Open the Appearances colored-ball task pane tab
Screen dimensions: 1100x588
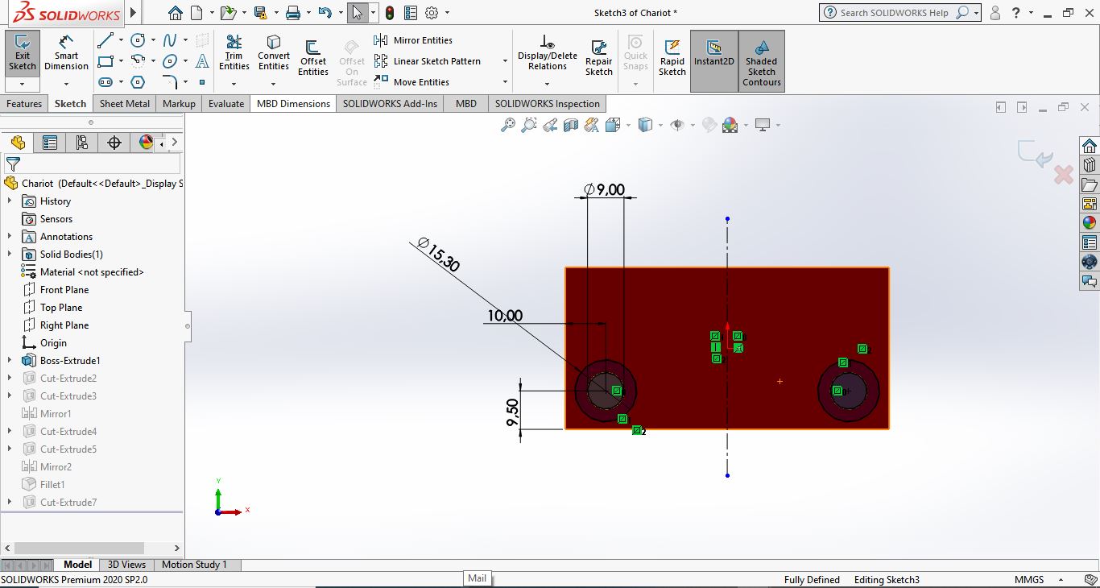tap(1090, 223)
